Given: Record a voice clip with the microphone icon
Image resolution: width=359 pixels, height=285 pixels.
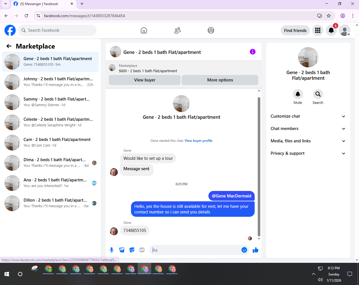Looking at the screenshot, I should (x=112, y=250).
